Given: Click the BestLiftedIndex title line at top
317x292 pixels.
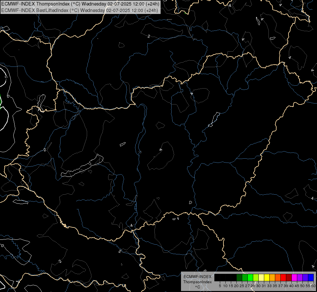Looking at the screenshot, I should pyautogui.click(x=80, y=10).
